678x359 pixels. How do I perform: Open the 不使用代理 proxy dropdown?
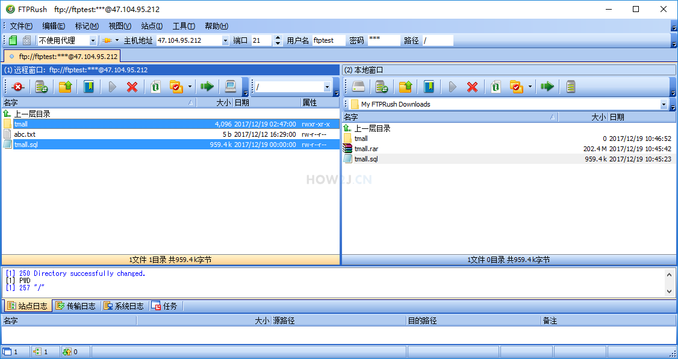[x=93, y=40]
